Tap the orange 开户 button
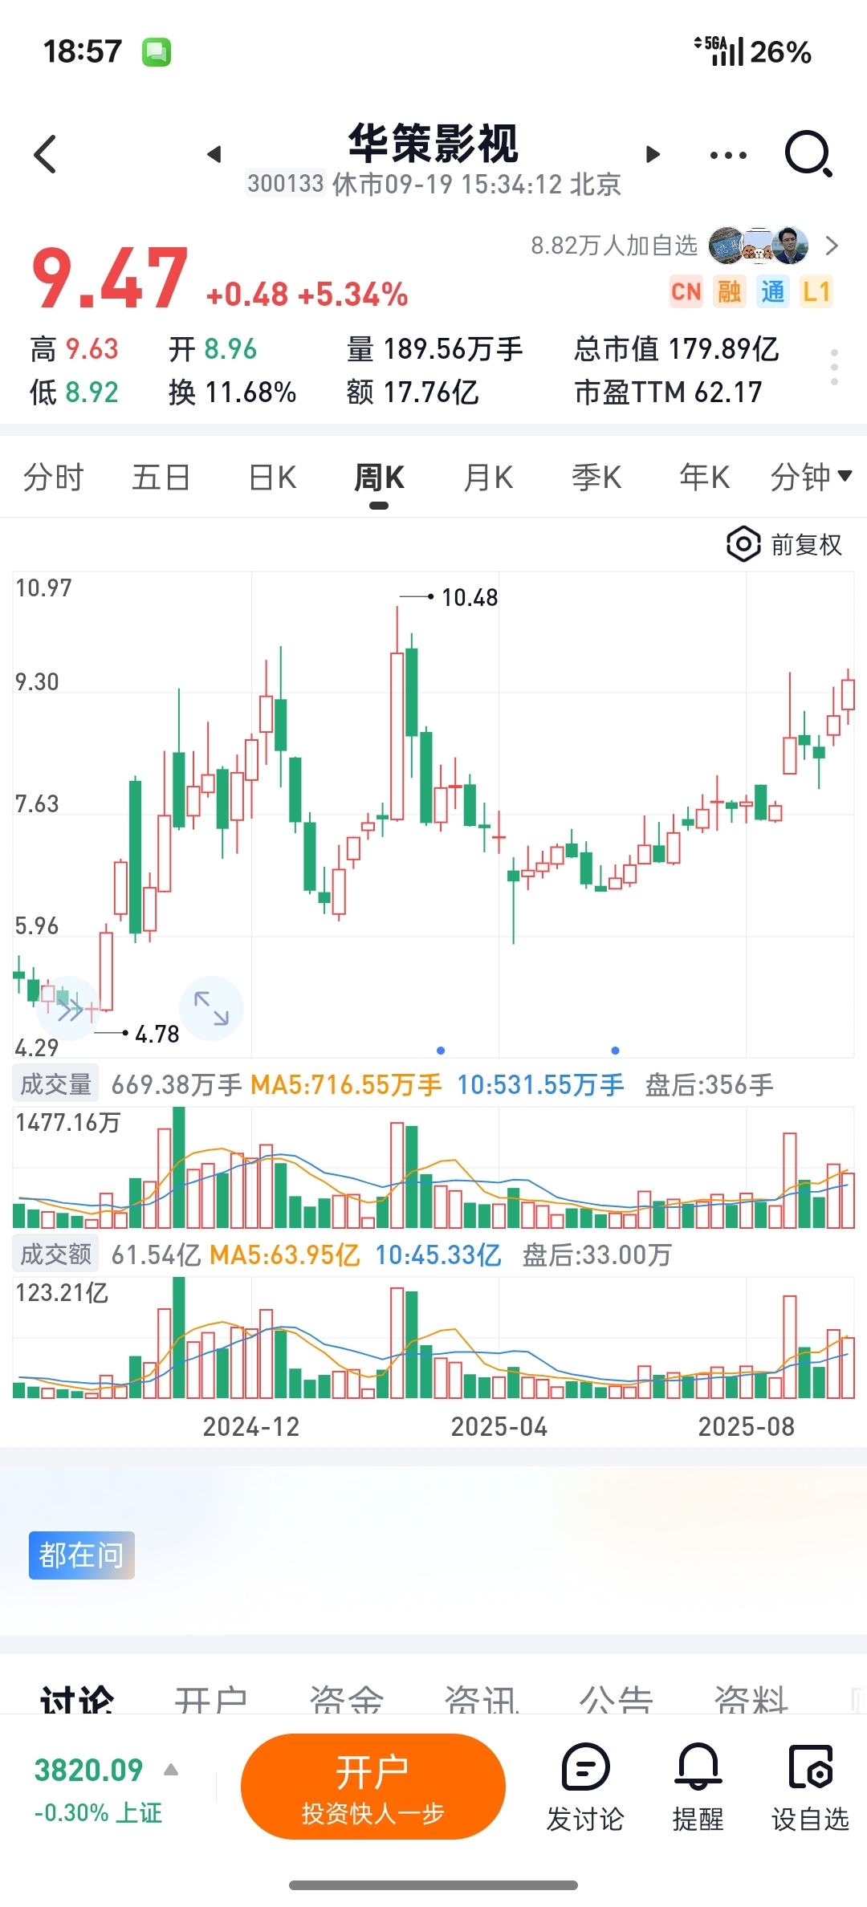867x1907 pixels. [373, 1787]
